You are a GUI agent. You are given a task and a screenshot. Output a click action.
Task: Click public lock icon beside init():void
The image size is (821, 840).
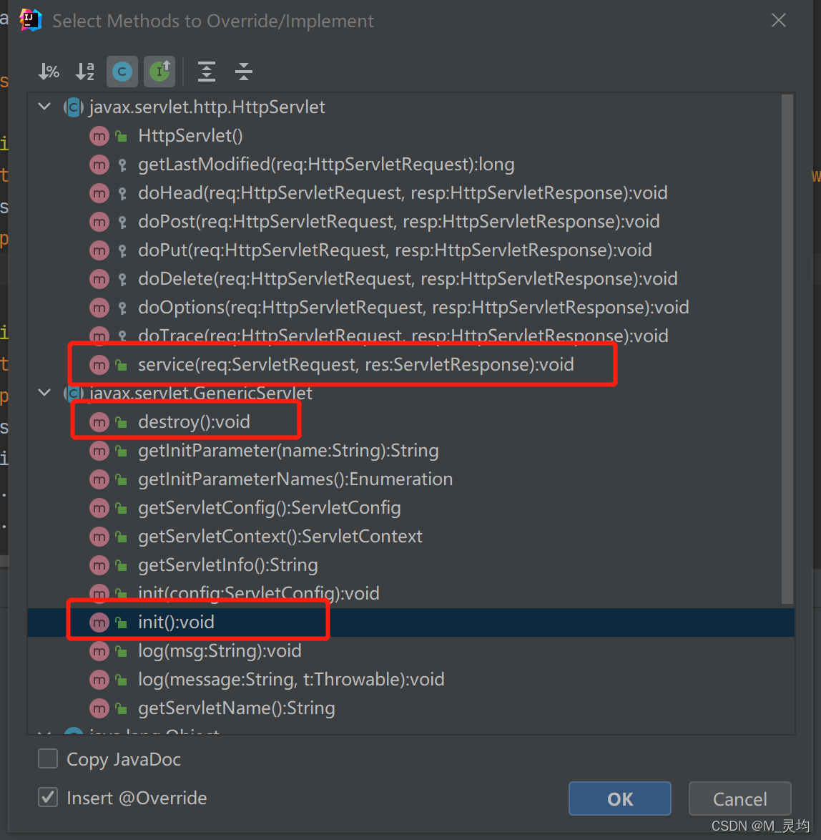pyautogui.click(x=122, y=622)
